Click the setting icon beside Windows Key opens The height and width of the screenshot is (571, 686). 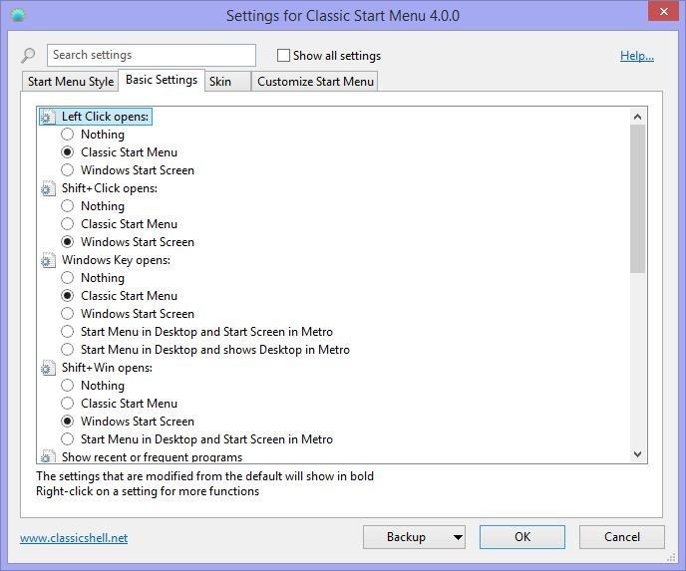coord(48,260)
